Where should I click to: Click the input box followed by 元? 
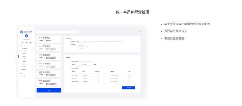tap(79, 65)
